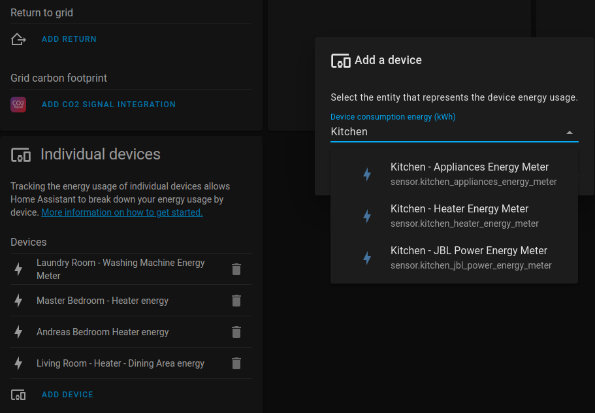Open the more information on getting started link
This screenshot has width=595, height=413.
click(121, 212)
